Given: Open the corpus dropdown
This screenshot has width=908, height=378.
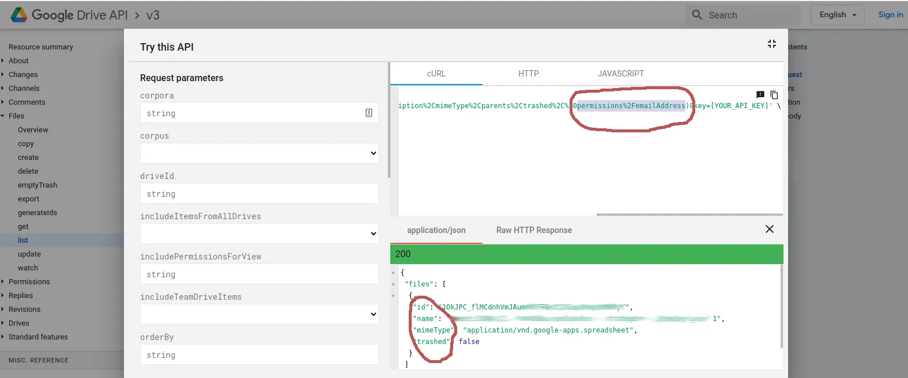Looking at the screenshot, I should 259,153.
